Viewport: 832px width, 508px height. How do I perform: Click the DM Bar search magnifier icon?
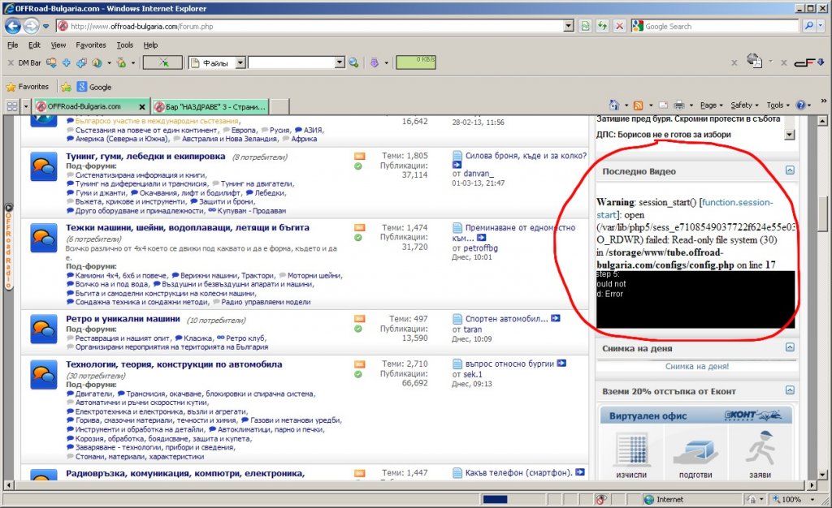tap(353, 62)
